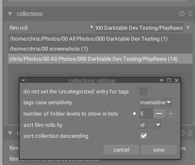Viewport: 195px width, 165px height.
Task: Click the keep-above arrow in dialog title
Action: (x=162, y=80)
